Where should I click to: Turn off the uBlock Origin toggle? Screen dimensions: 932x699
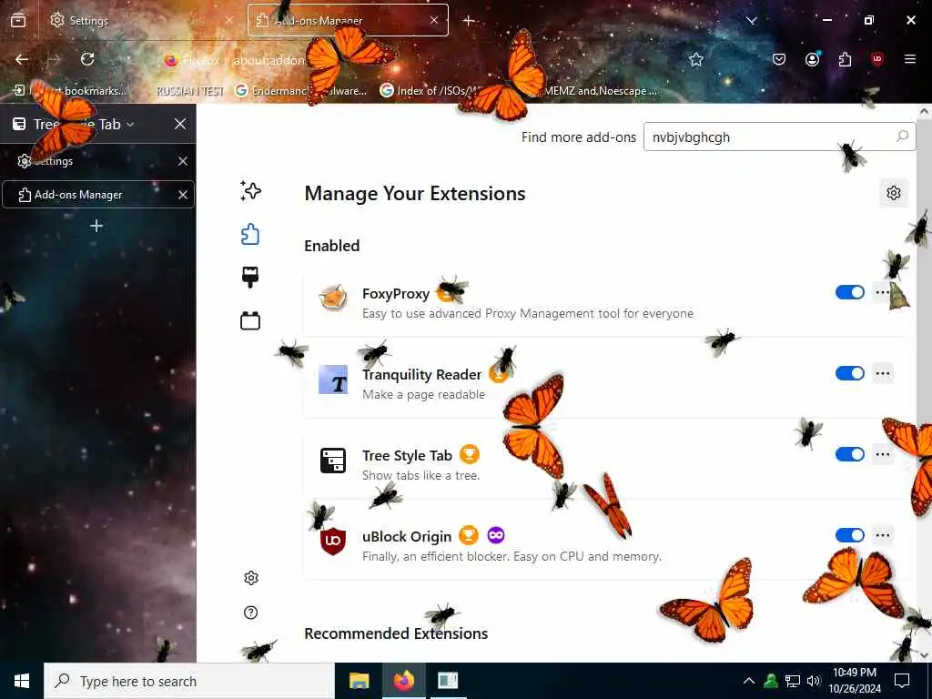(x=849, y=535)
